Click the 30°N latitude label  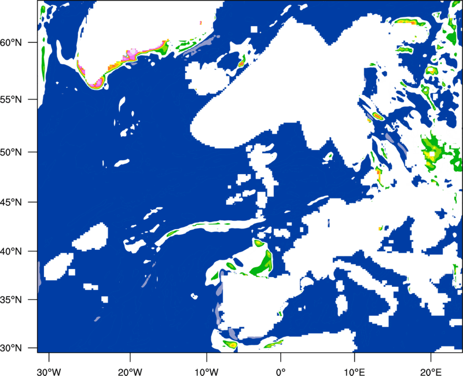[x=11, y=348]
